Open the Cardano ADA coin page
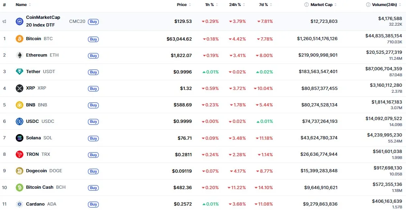Viewport: 406px width, 210px height. click(x=41, y=204)
